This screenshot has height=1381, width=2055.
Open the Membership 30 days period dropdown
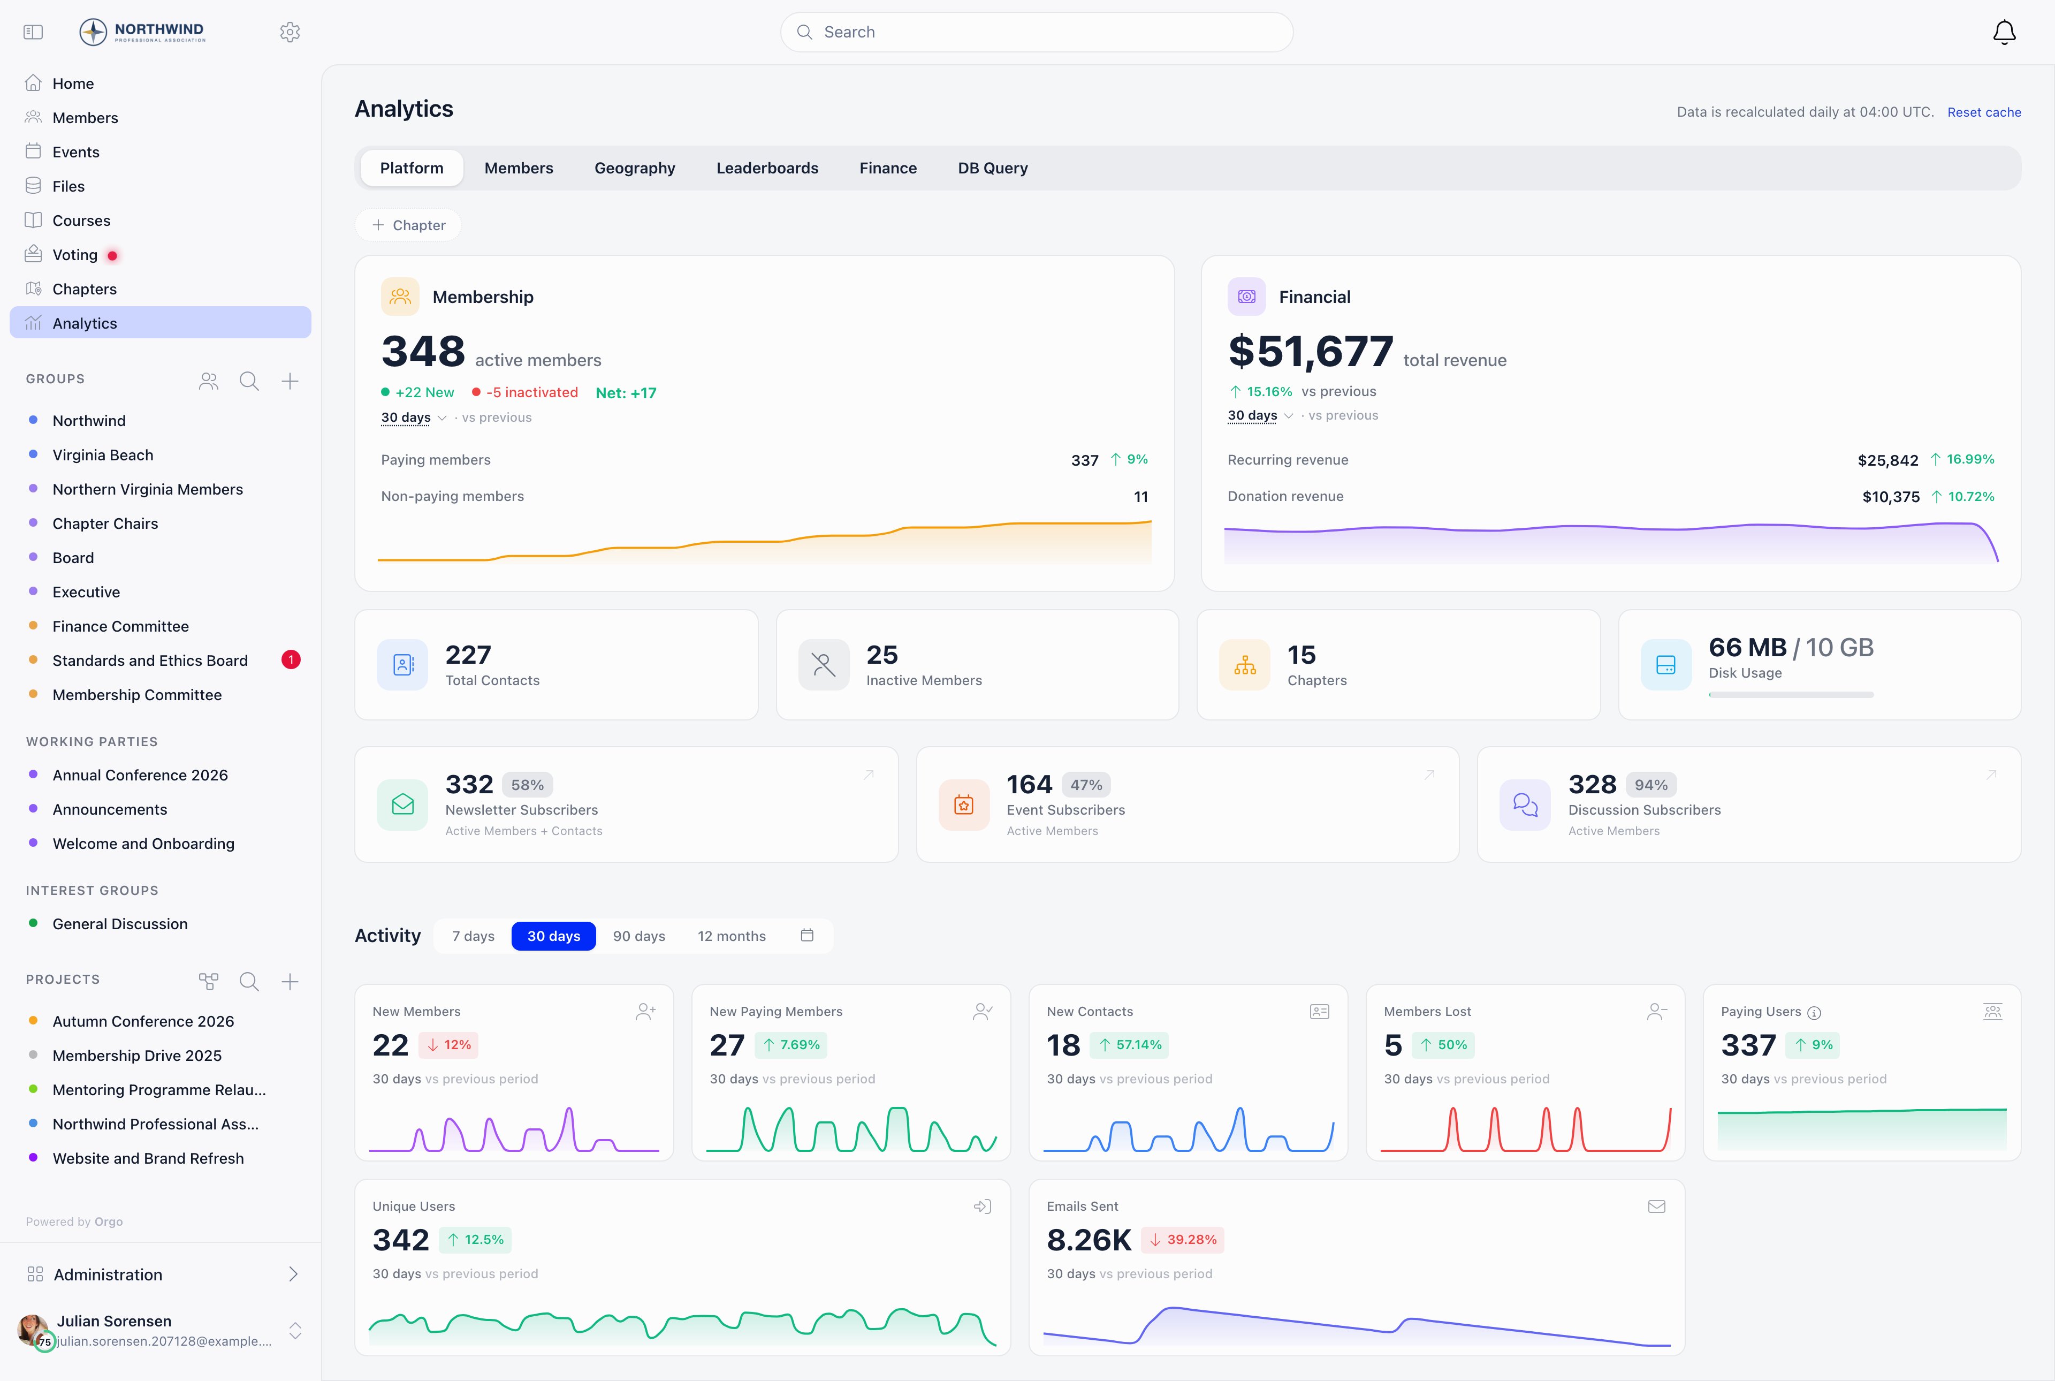pyautogui.click(x=414, y=418)
